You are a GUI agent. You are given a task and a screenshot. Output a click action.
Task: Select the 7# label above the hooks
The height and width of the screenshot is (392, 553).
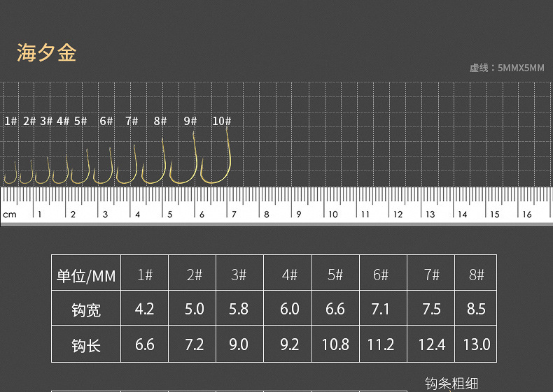click(132, 121)
